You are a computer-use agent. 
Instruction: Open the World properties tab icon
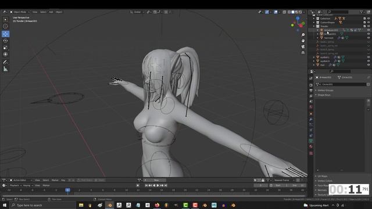[x=311, y=107]
